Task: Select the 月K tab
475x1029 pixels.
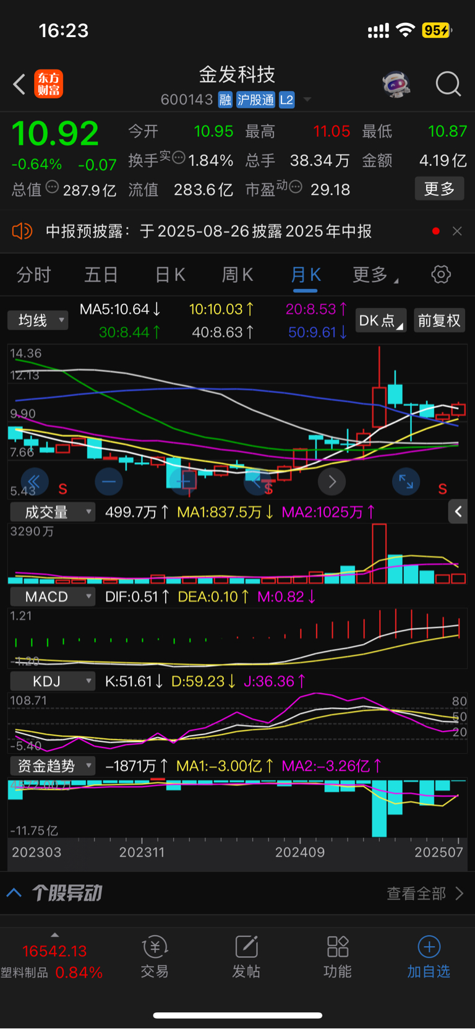Action: (x=306, y=275)
